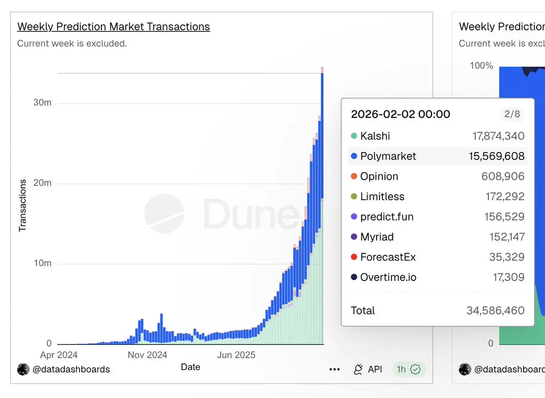
Task: Open the three-dots more options menu
Action: [335, 369]
